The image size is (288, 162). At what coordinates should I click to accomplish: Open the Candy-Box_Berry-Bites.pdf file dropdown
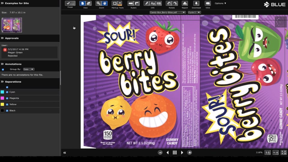tap(167, 12)
